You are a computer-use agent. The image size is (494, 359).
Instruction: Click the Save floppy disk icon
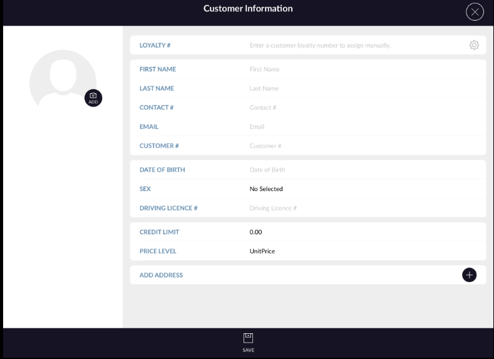[x=249, y=338]
